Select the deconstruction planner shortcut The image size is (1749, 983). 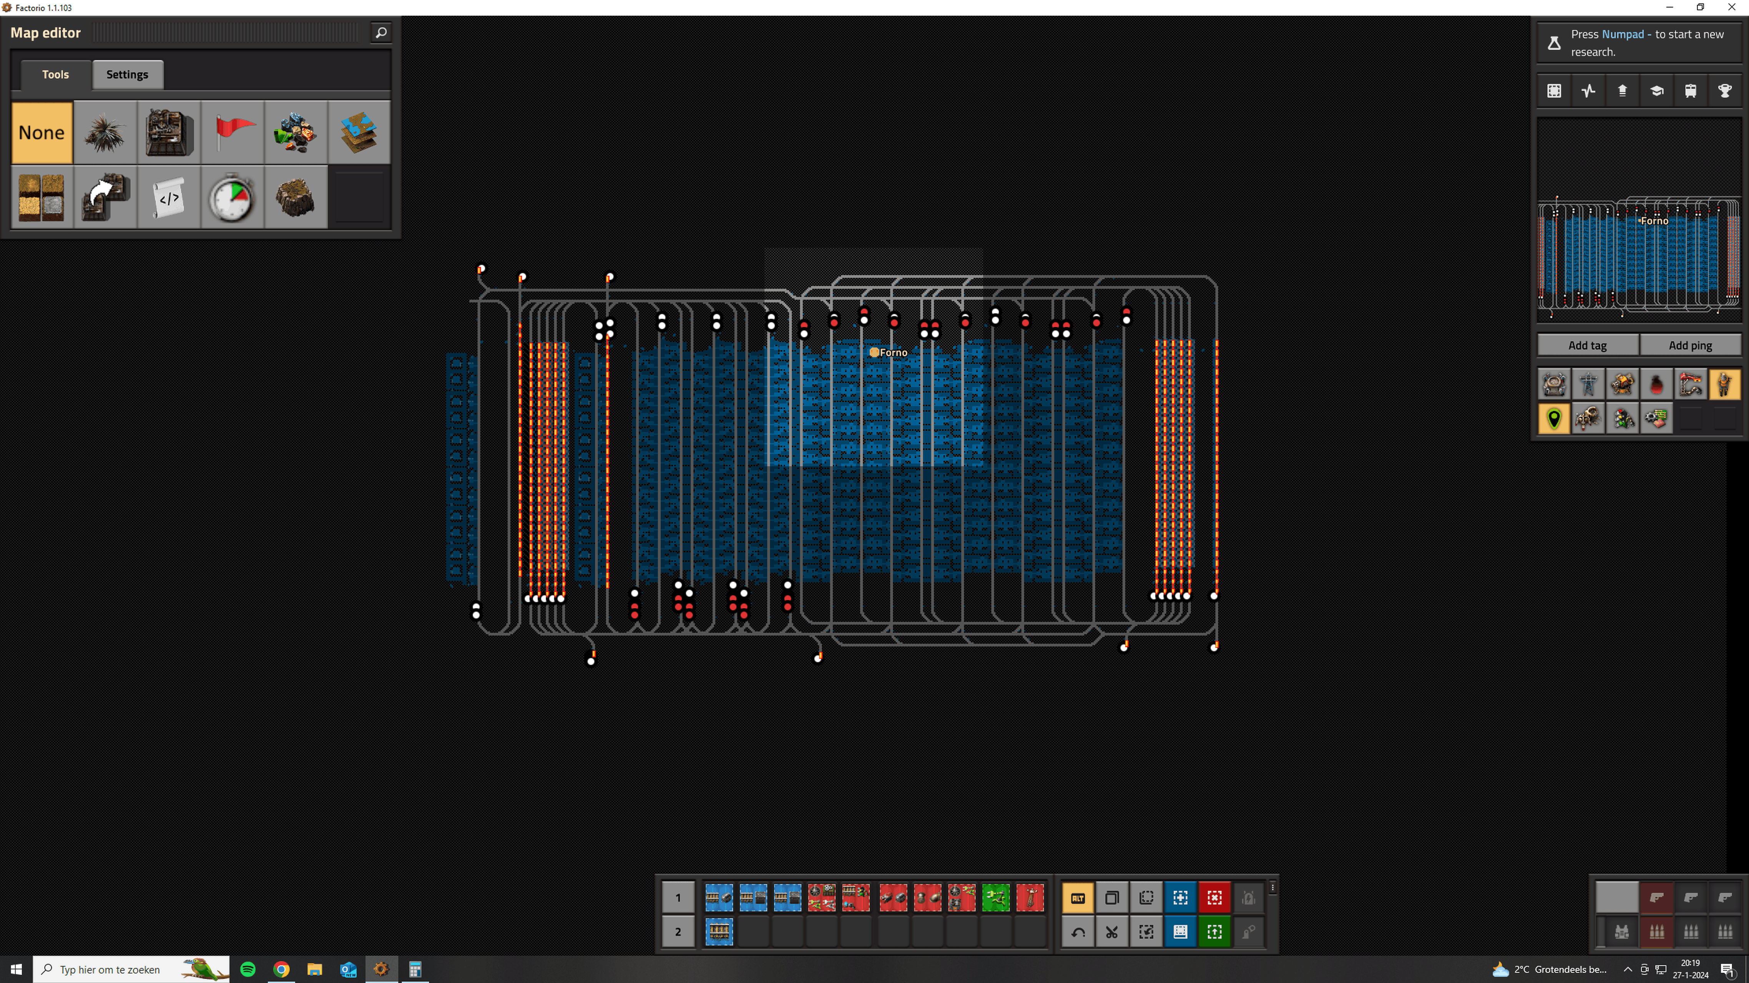pyautogui.click(x=1215, y=897)
